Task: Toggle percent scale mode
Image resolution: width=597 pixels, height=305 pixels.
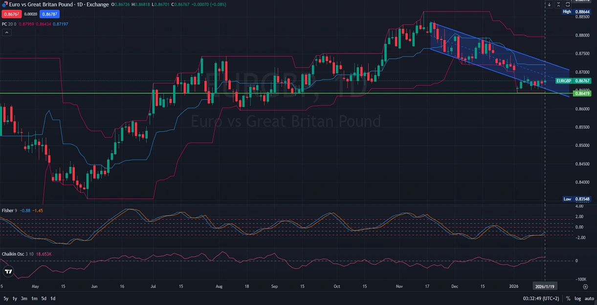Action: coord(568,298)
